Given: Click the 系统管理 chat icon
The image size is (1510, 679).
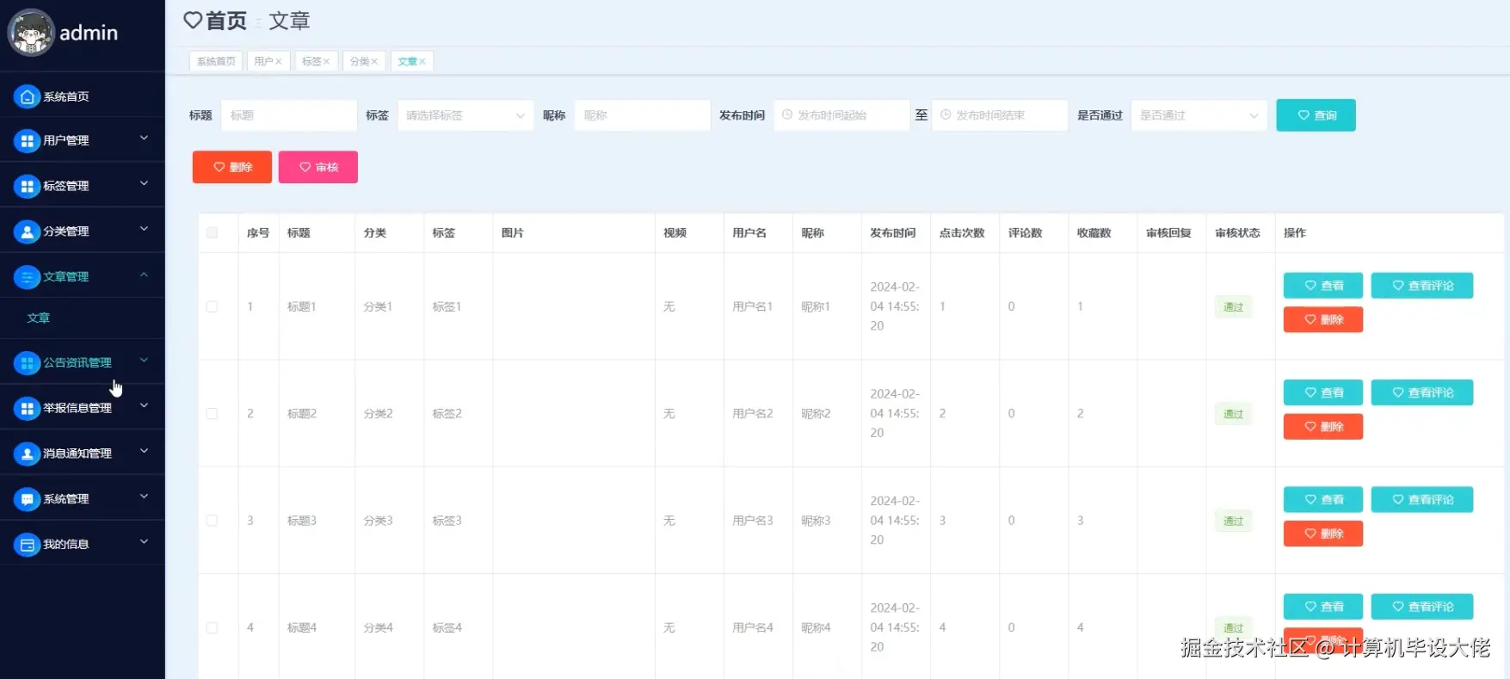Looking at the screenshot, I should (x=28, y=499).
